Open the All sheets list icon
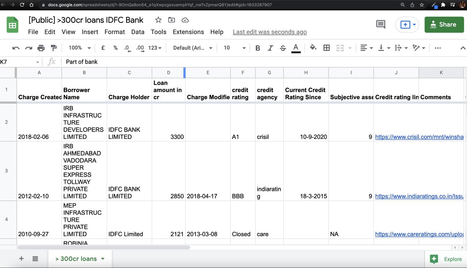 point(35,259)
